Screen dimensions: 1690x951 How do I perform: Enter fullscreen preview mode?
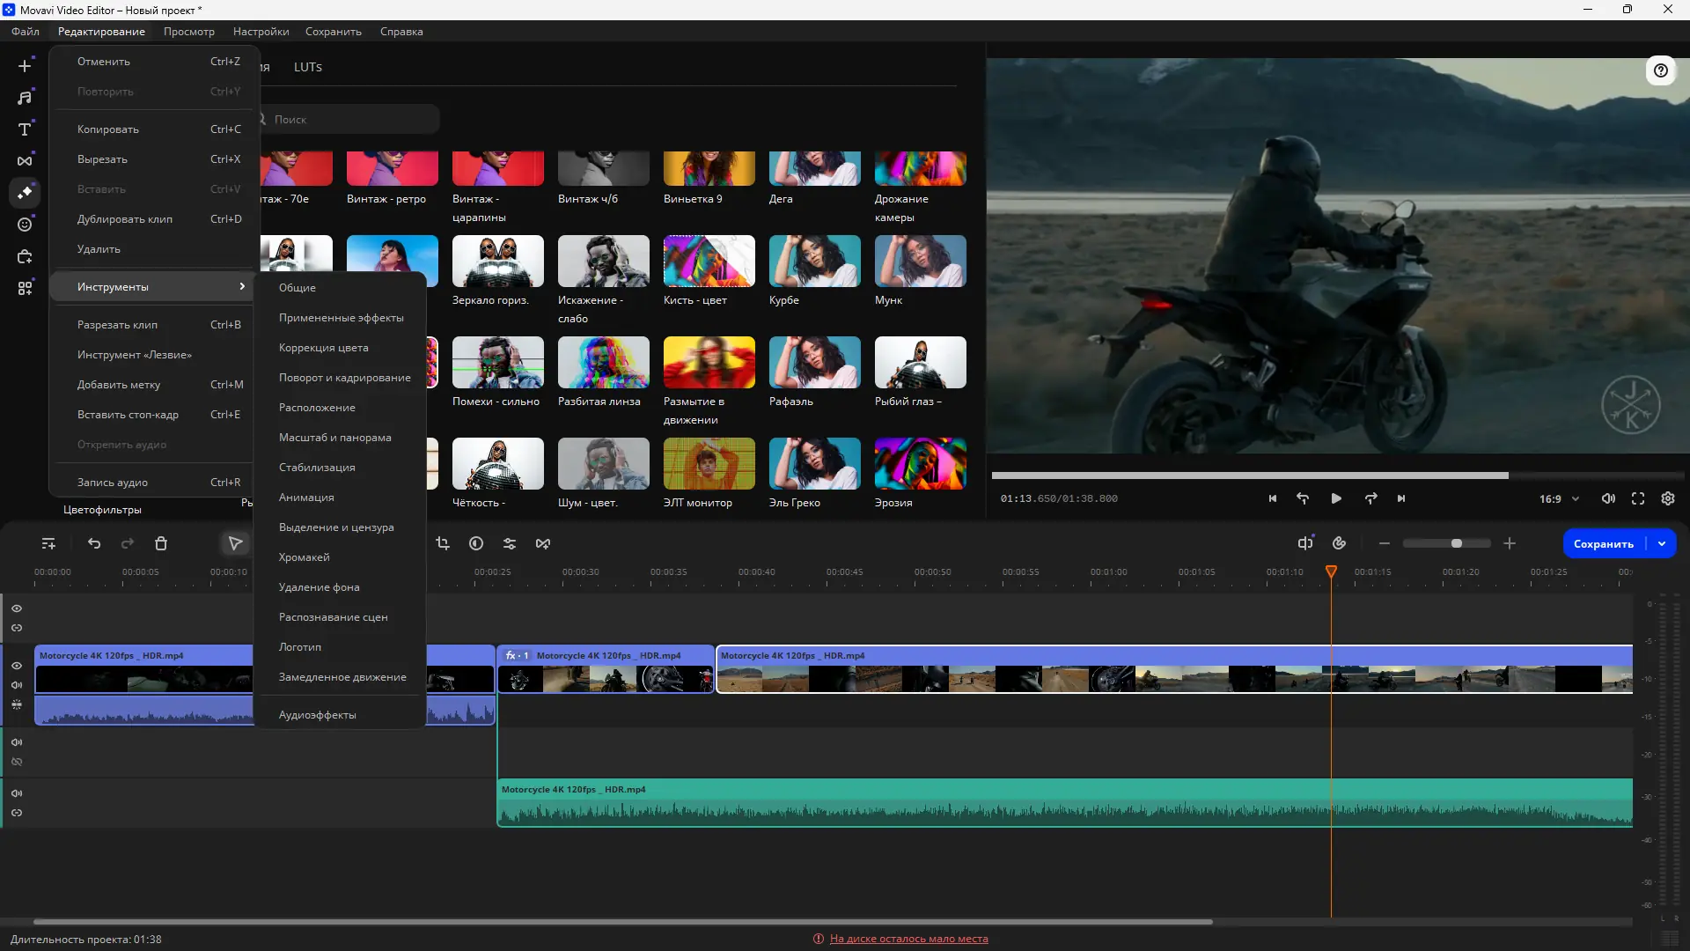[1638, 498]
